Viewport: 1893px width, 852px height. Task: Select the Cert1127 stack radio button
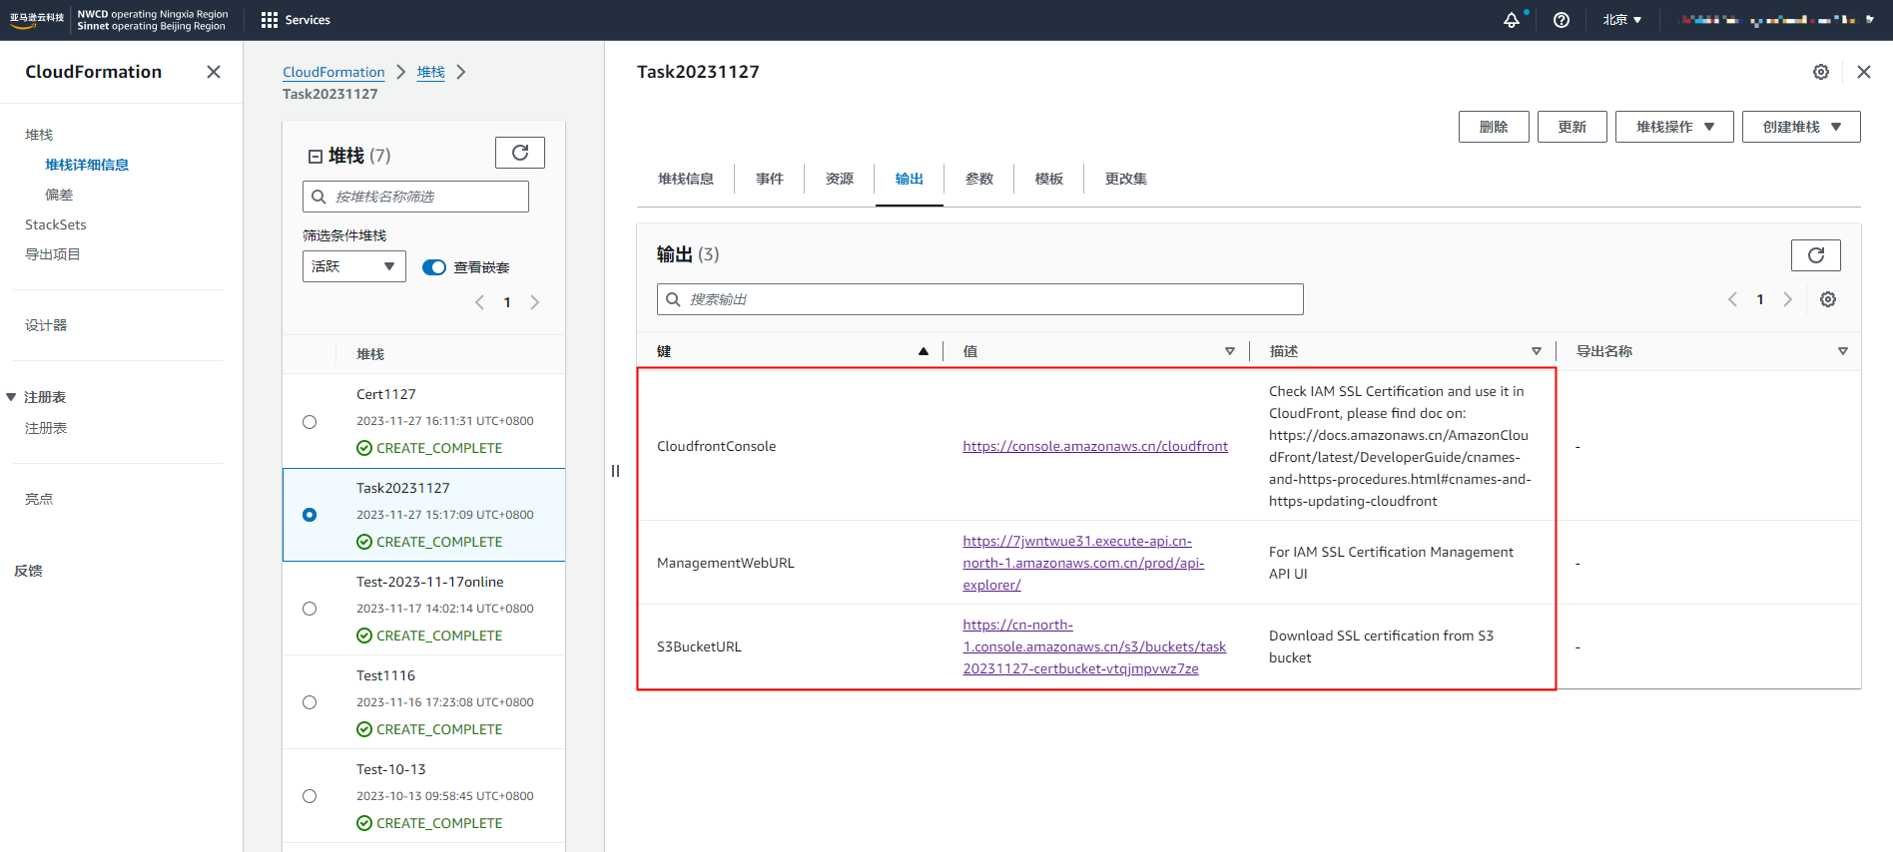310,422
